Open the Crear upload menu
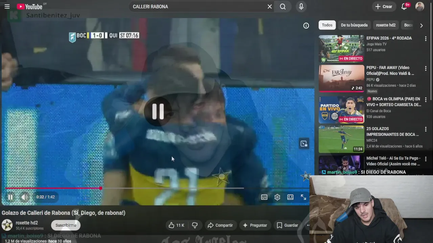Screen dimensions: 433x243 (384, 6)
